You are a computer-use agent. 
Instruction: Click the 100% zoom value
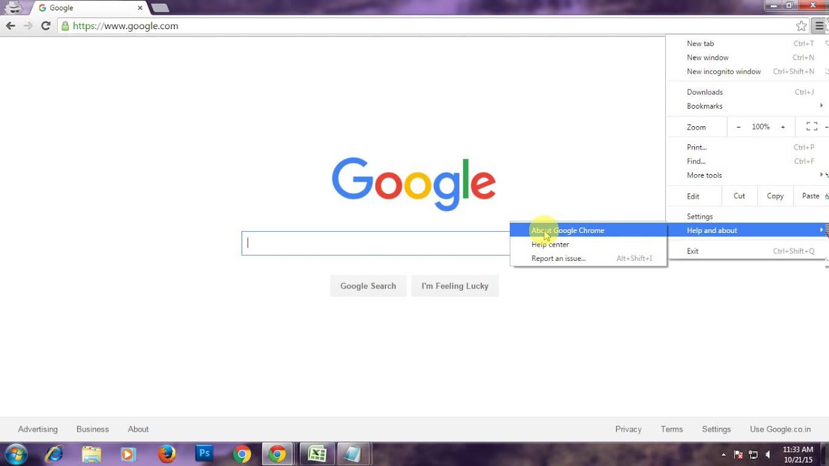760,127
